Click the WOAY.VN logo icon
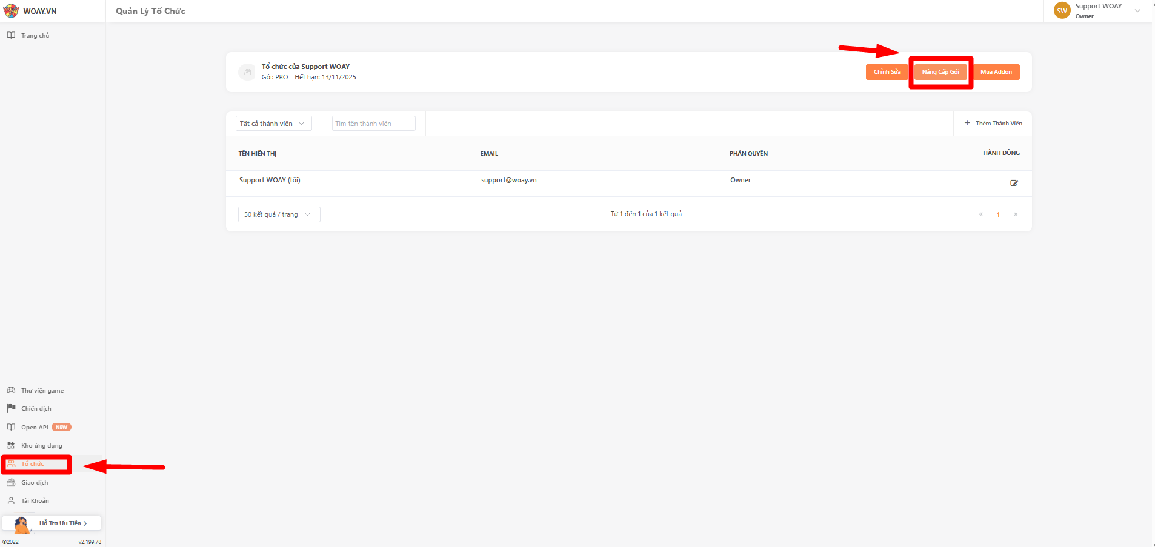1155x547 pixels. 11,11
